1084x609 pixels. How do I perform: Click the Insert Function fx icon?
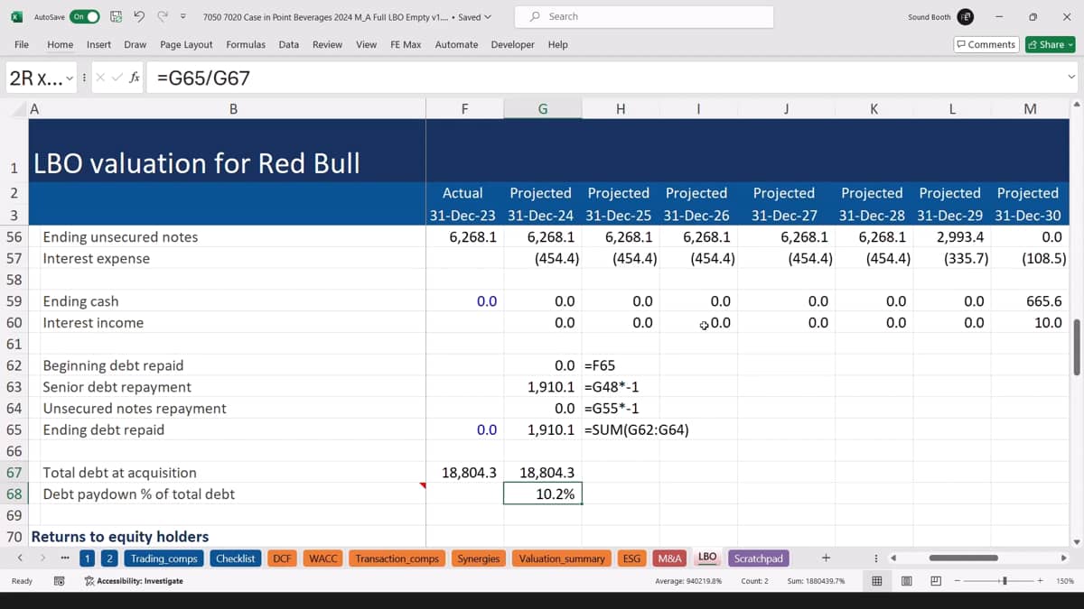(135, 78)
